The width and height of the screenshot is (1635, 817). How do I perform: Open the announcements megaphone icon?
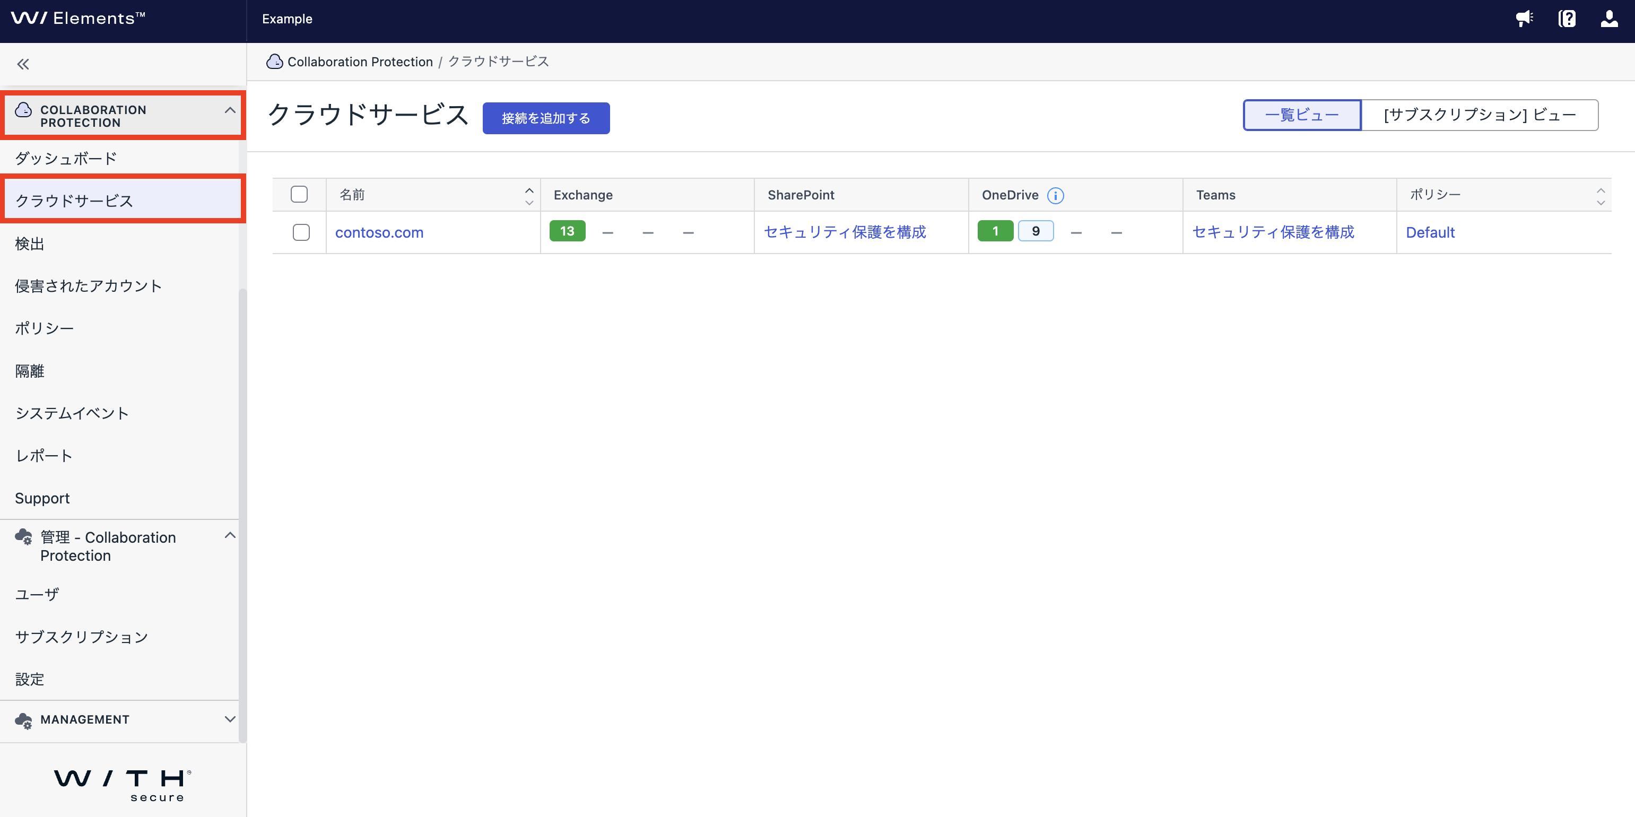tap(1524, 19)
